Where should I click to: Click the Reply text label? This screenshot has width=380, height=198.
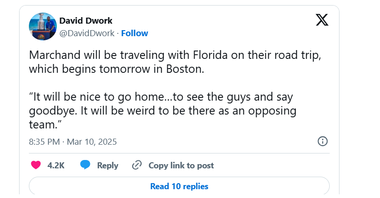point(108,166)
